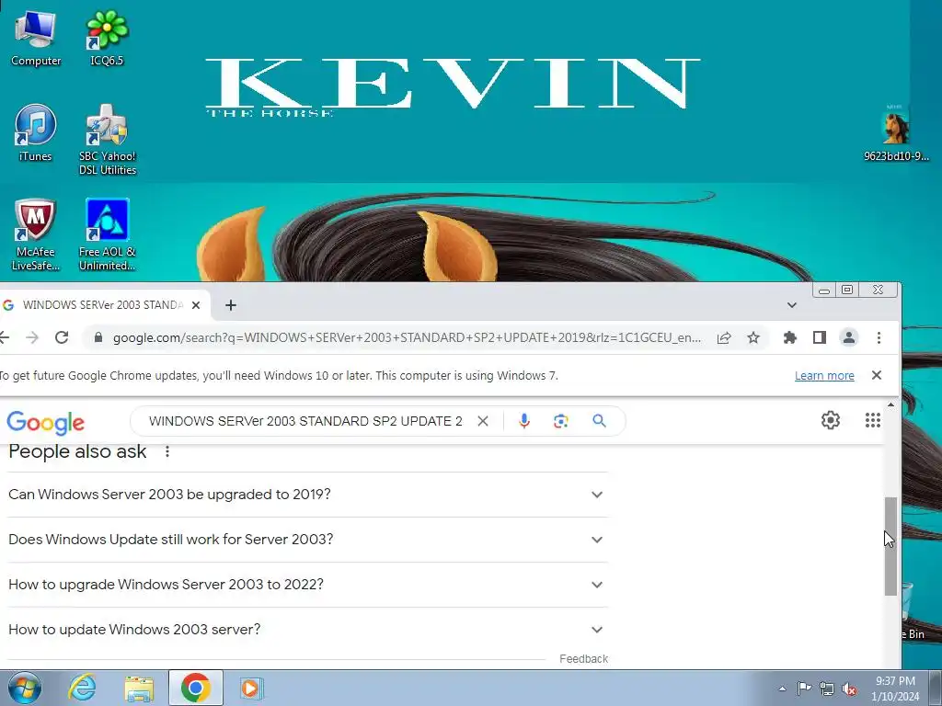The width and height of the screenshot is (942, 706).
Task: Click the Feedback link
Action: point(583,658)
